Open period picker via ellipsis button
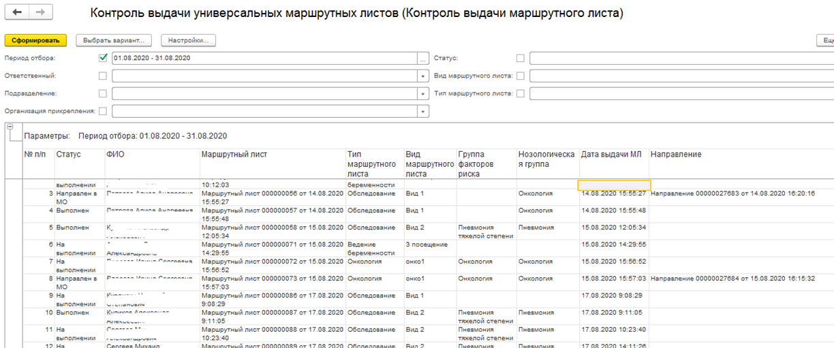The width and height of the screenshot is (834, 348). (423, 59)
